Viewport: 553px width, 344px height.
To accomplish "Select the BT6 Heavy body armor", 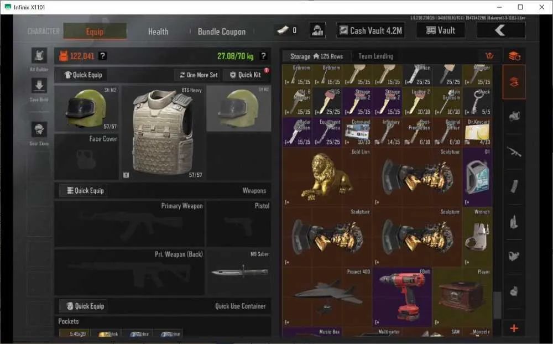I will (163, 132).
